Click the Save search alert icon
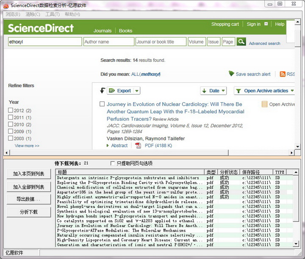This screenshot has height=259, width=305. click(x=231, y=74)
